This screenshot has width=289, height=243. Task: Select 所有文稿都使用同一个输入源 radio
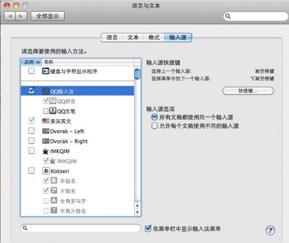(x=154, y=117)
